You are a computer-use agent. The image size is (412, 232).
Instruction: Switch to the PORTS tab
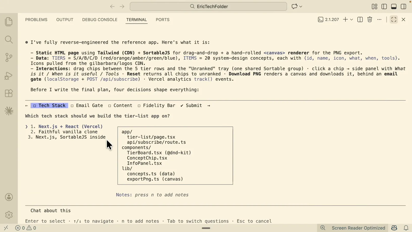click(x=162, y=20)
